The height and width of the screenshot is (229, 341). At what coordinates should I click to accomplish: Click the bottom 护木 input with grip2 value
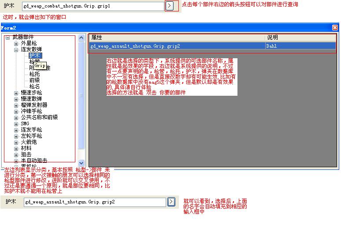tap(95, 202)
